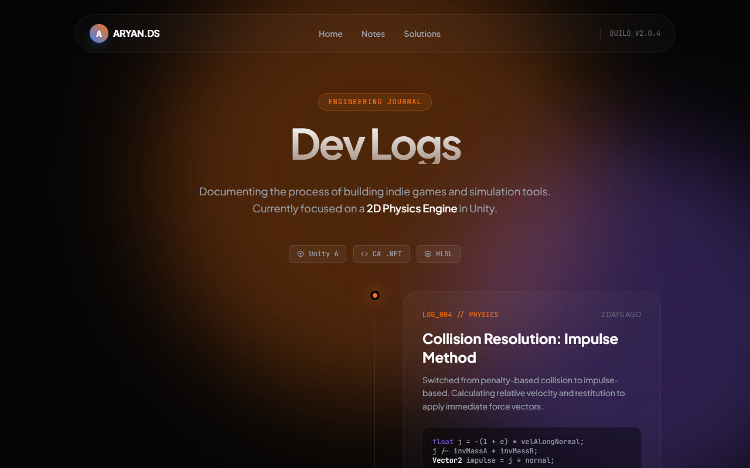The height and width of the screenshot is (468, 750).
Task: Click the code brackets icon on the C# badge
Action: (363, 253)
